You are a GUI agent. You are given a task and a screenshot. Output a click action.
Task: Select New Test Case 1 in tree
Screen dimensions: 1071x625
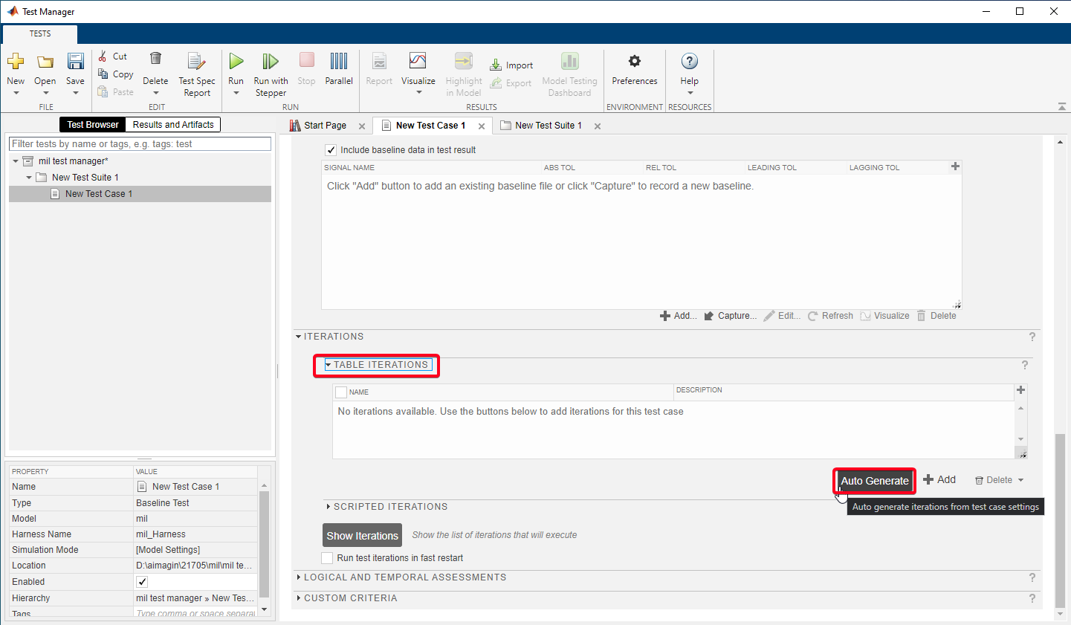point(99,194)
